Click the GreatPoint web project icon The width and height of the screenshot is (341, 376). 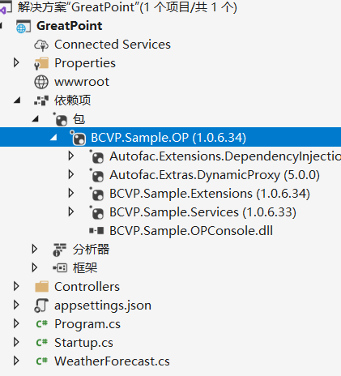(x=23, y=27)
